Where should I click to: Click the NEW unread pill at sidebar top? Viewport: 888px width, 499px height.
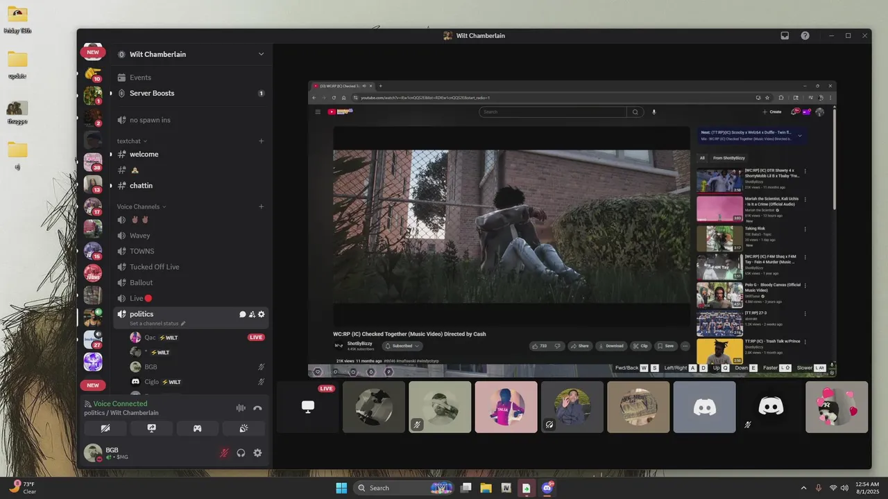pos(93,52)
